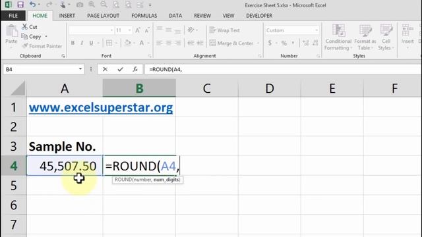
Task: Click the Zoom Out magnifier icon
Action: [x=104, y=5]
